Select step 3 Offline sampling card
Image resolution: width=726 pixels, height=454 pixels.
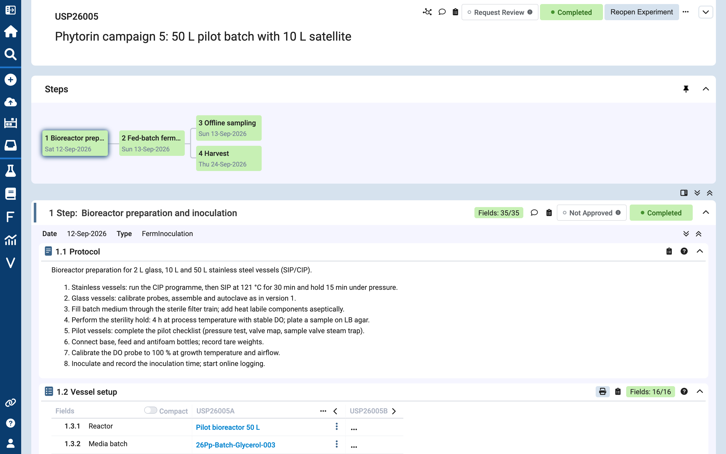229,128
